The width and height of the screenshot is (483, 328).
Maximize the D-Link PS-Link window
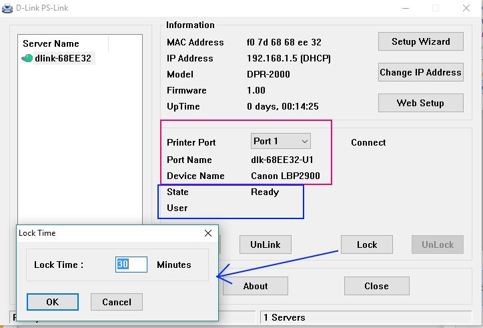[436, 8]
